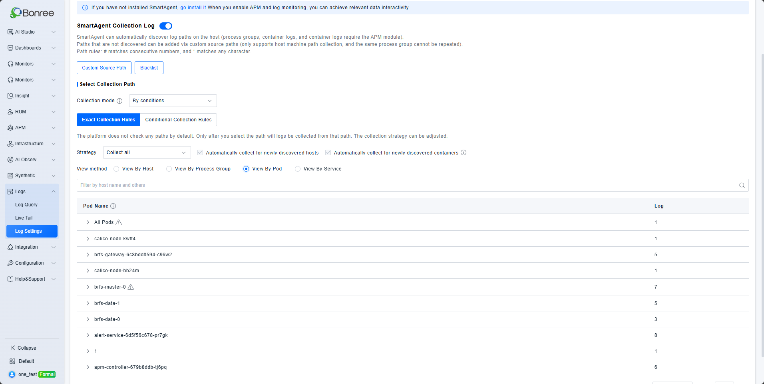The image size is (764, 384).
Task: Expand the brfs-master-0 row
Action: click(88, 287)
